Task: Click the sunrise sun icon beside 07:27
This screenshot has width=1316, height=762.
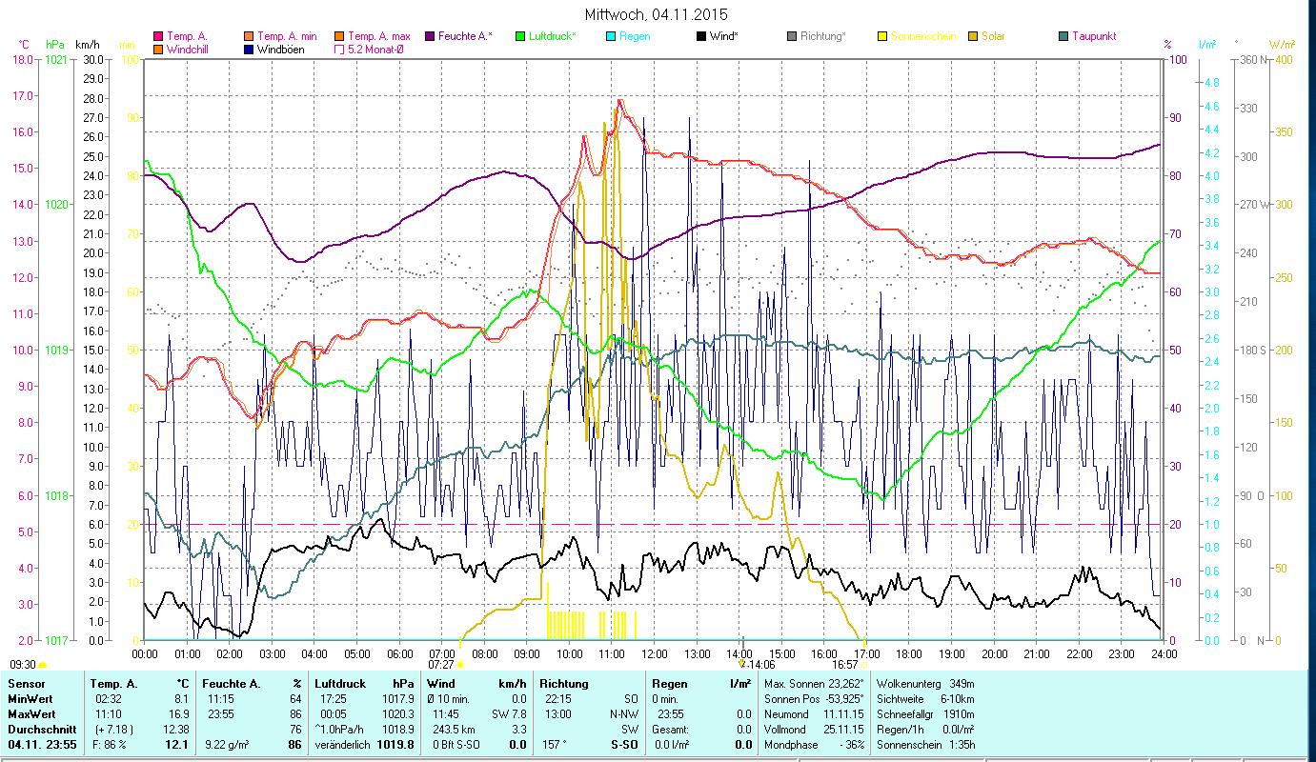Action: (x=460, y=665)
